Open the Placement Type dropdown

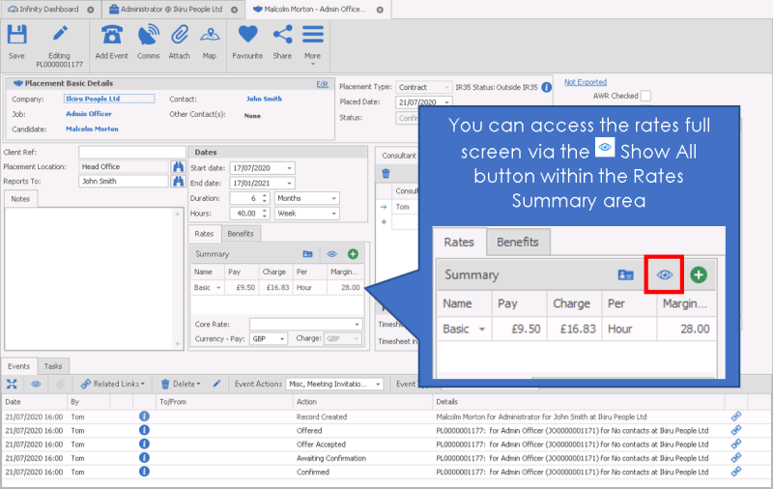[x=445, y=87]
